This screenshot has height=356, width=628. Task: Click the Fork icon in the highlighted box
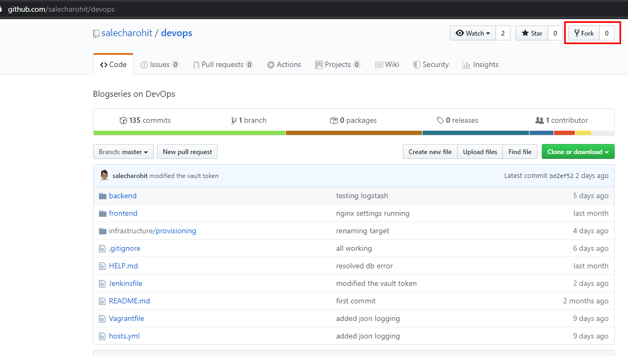coord(577,32)
